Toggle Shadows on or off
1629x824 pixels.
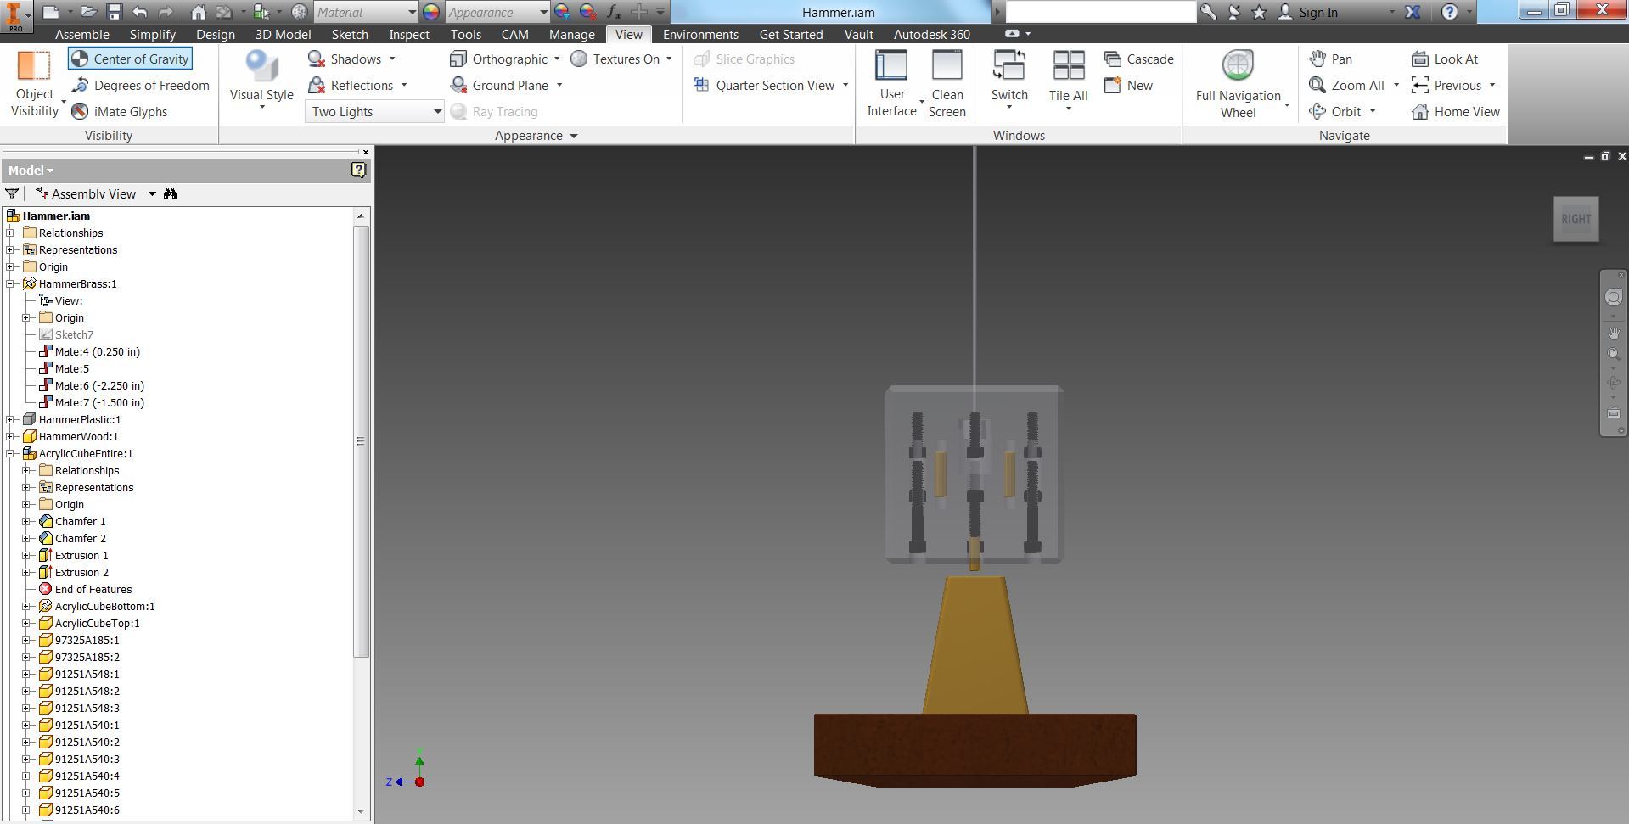tap(345, 59)
